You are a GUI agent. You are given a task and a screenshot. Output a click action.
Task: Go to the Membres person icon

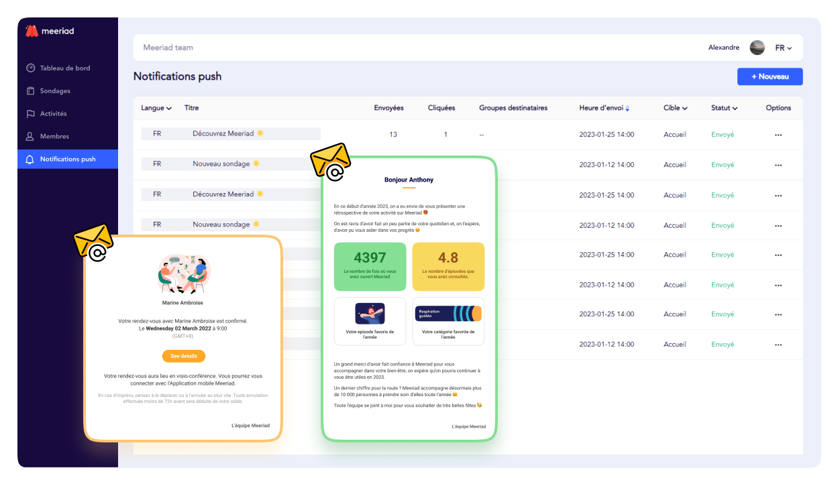tap(30, 136)
